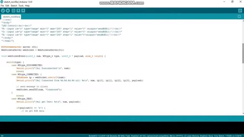This screenshot has height=137, width=244.
Task: Open the Help menu
Action: click(27, 6)
